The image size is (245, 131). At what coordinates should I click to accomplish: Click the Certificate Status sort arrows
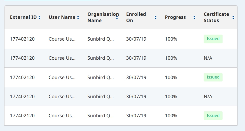[x=233, y=18]
